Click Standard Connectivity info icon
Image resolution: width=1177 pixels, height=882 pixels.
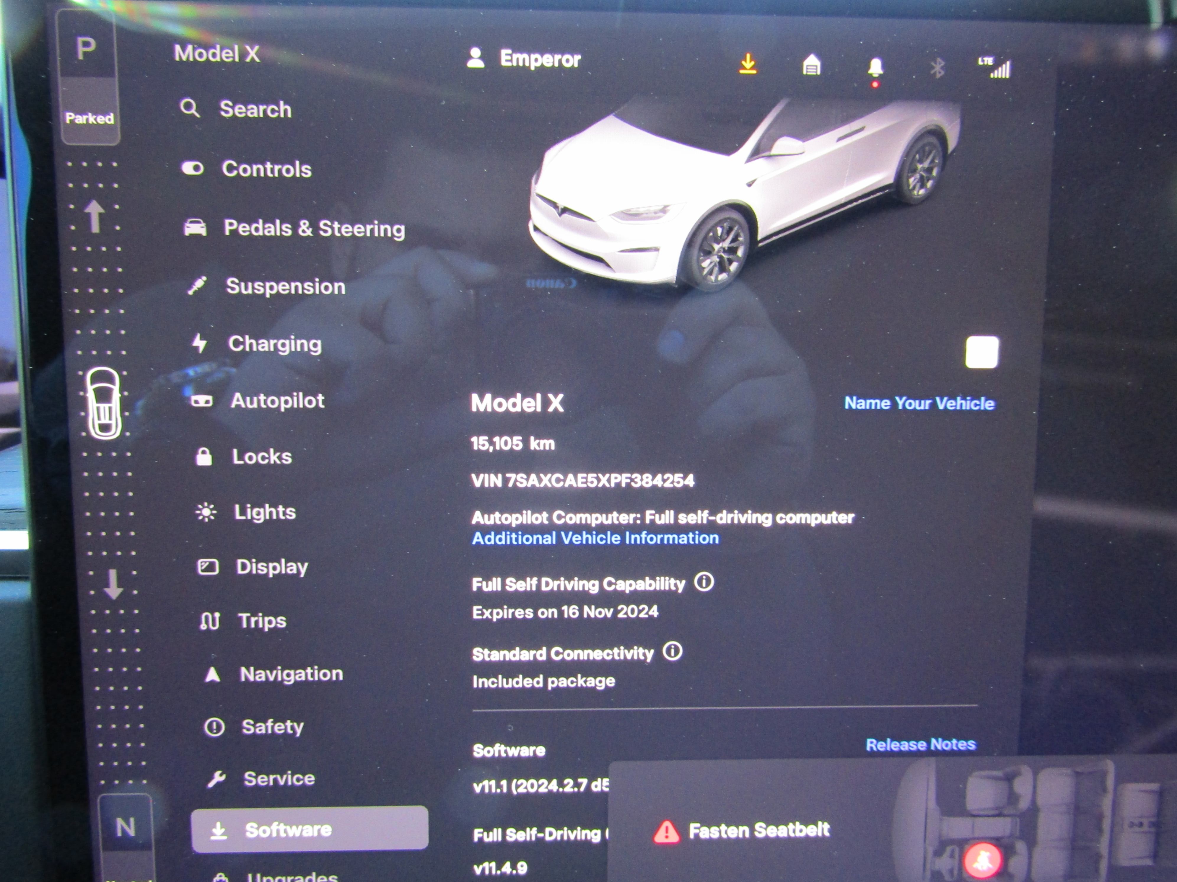coord(673,651)
